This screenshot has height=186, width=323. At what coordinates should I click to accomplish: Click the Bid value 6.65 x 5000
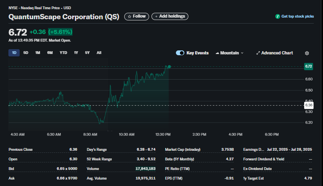coord(67,169)
